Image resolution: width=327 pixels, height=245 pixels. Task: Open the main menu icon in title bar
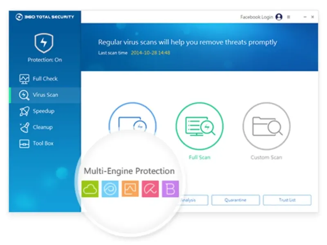point(289,17)
